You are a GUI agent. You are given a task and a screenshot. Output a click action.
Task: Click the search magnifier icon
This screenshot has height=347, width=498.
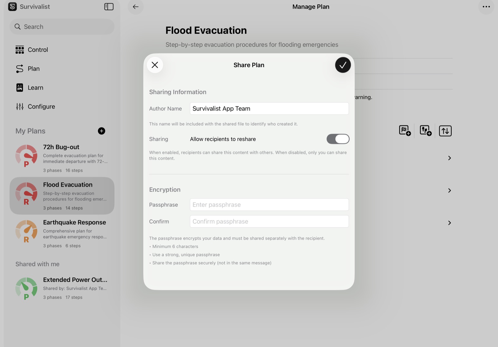(x=18, y=27)
